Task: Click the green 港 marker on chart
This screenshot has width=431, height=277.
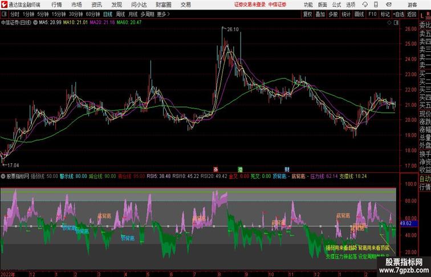Action: (x=240, y=169)
